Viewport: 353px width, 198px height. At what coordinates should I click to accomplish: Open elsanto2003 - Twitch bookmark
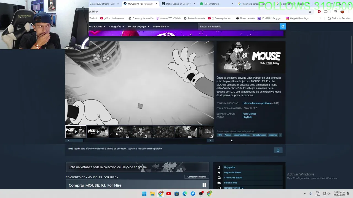(x=169, y=18)
